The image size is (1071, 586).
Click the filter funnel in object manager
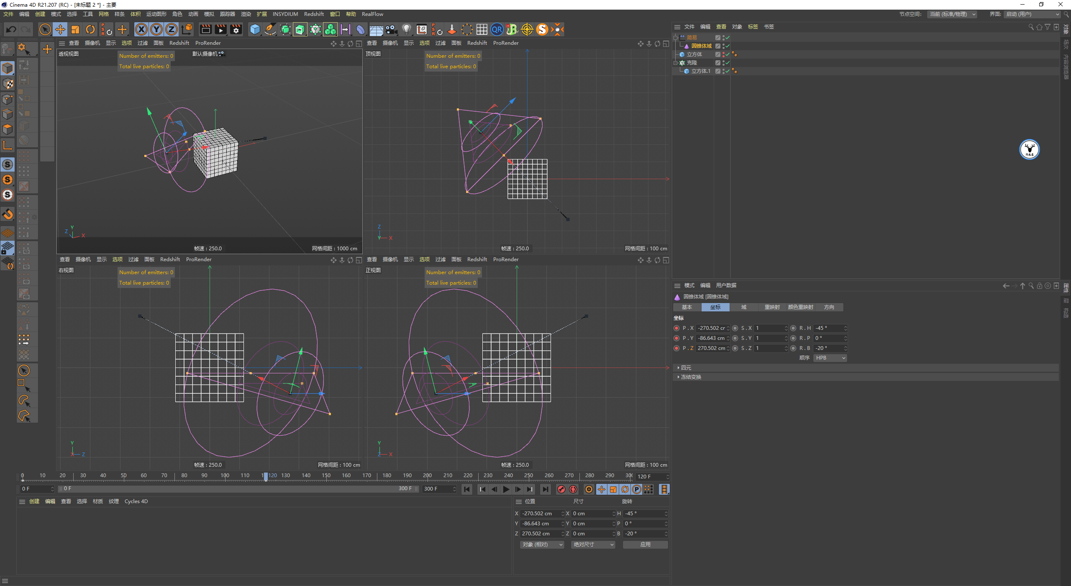coord(1048,27)
